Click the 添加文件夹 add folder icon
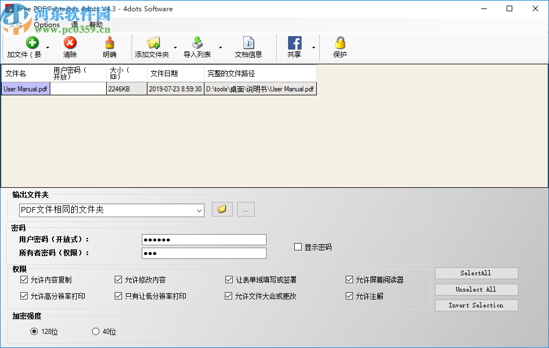 tap(154, 42)
